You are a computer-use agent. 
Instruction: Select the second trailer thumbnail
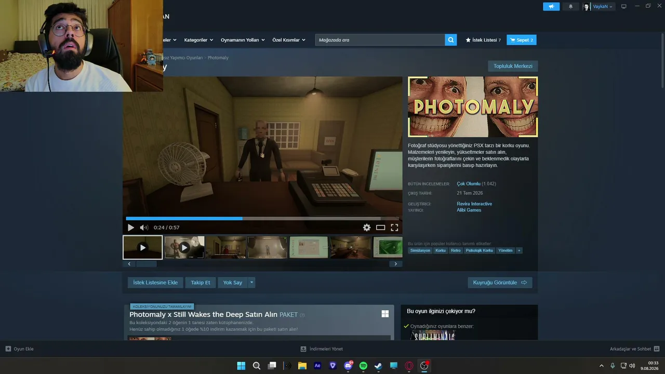coord(184,247)
